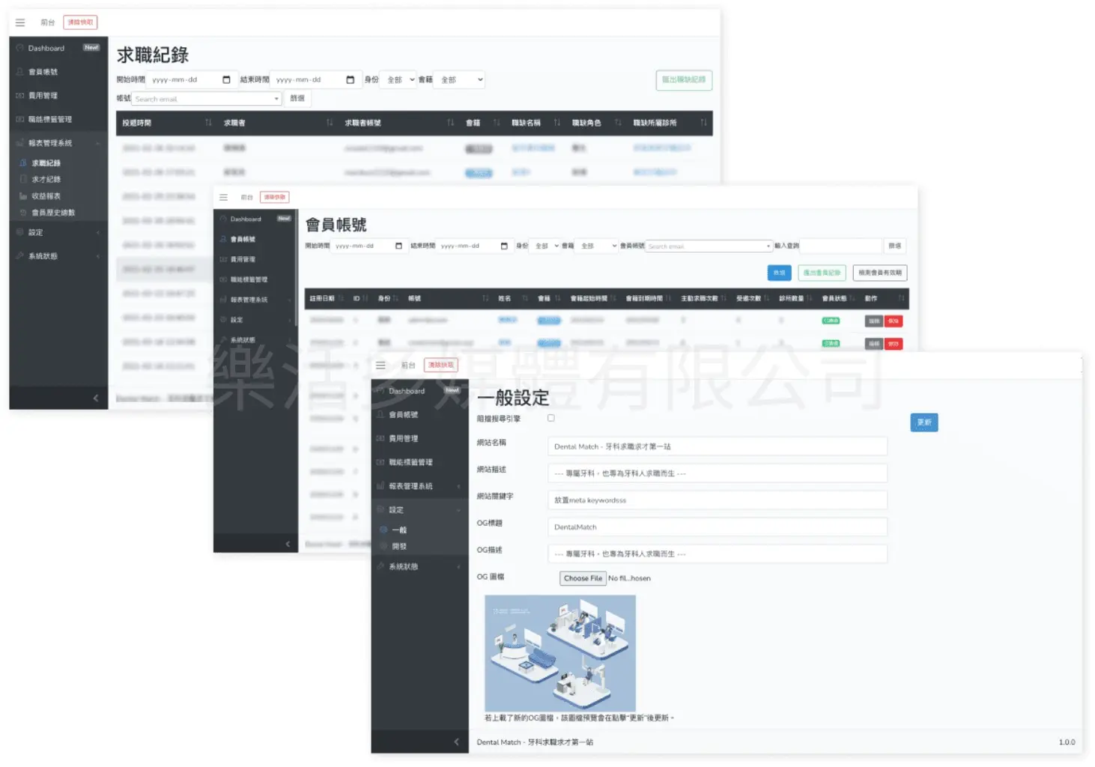Sort 求職紀錄 table by 投遞時間 column
Image resolution: width=1095 pixels, height=767 pixels.
point(208,123)
